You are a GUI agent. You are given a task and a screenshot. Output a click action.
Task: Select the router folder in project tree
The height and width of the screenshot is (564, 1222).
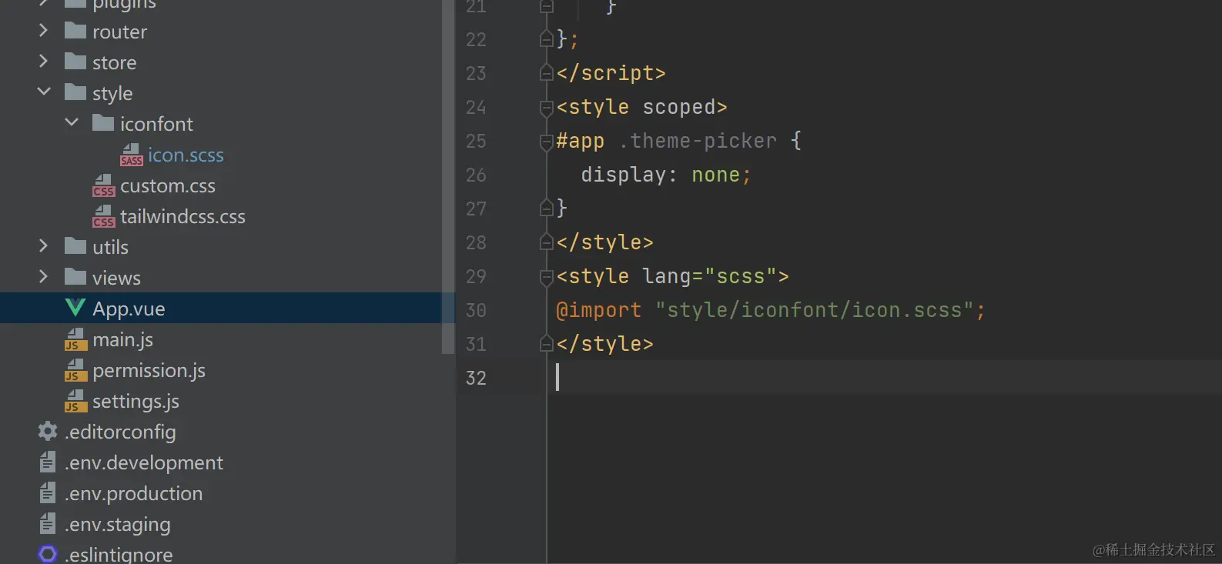pos(119,32)
